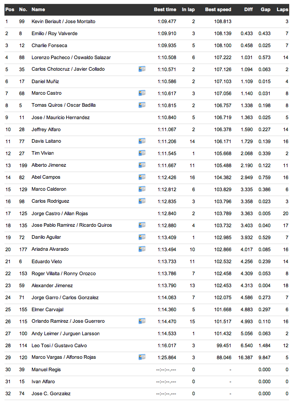Click the Charlie Fonseca driver name

[x=49, y=45]
